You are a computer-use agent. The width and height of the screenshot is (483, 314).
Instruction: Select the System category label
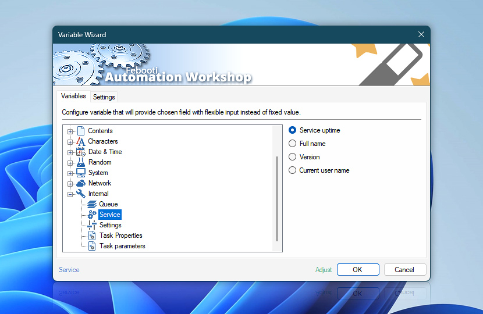click(x=98, y=173)
